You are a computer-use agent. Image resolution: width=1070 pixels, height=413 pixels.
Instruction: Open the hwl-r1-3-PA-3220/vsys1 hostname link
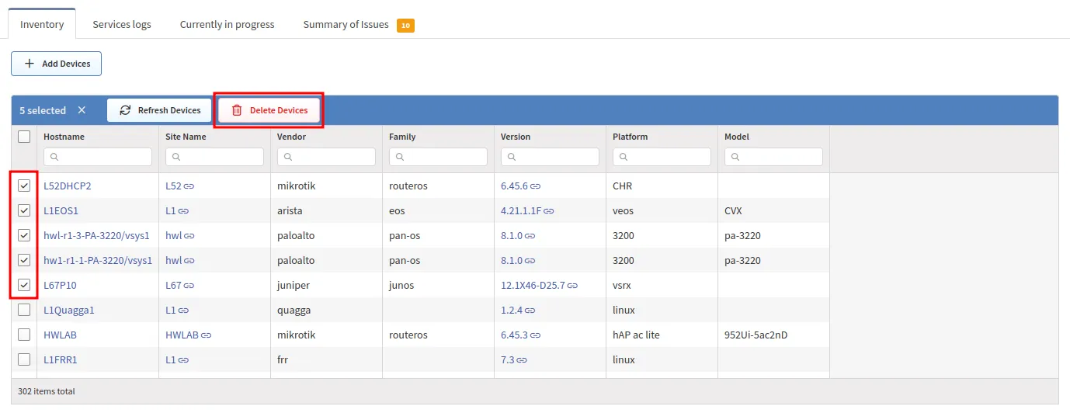96,235
